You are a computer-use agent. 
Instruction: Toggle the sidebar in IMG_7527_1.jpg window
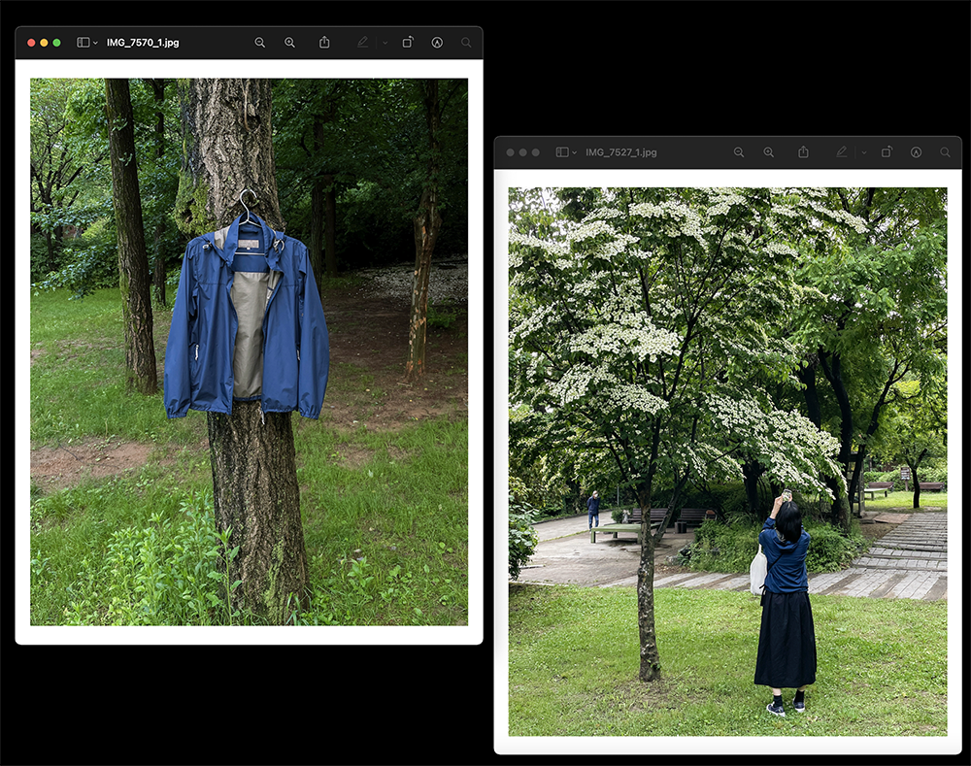click(561, 152)
